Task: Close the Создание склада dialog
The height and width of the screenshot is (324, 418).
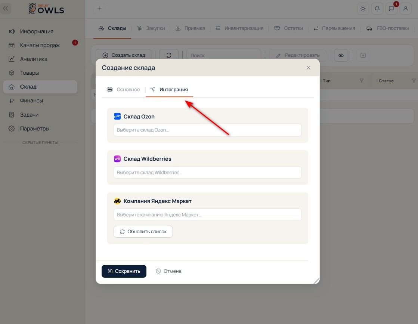Action: [x=309, y=68]
